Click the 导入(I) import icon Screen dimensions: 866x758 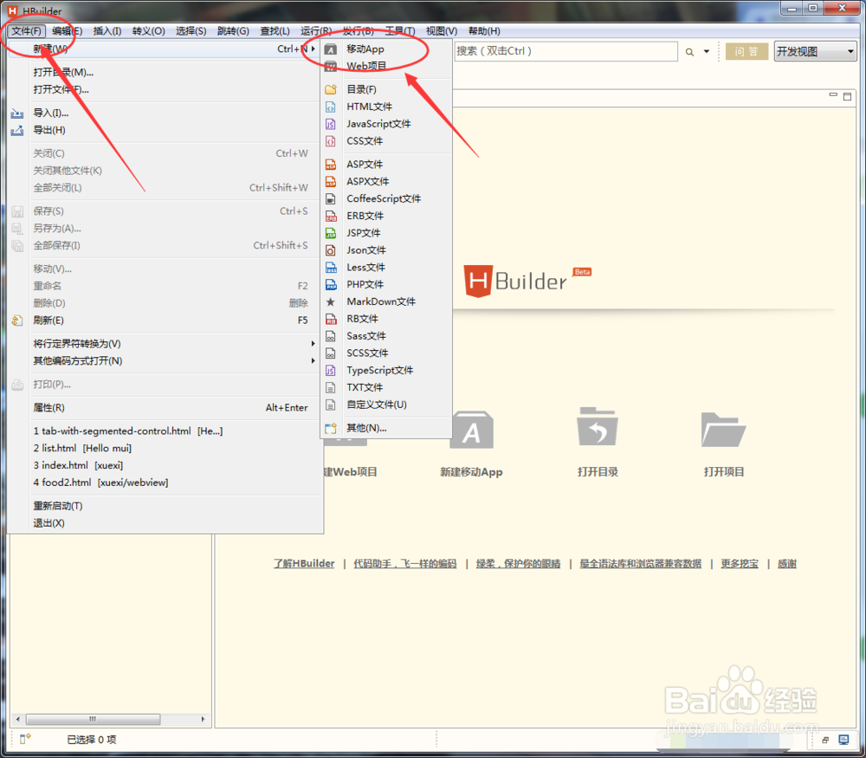pyautogui.click(x=17, y=113)
